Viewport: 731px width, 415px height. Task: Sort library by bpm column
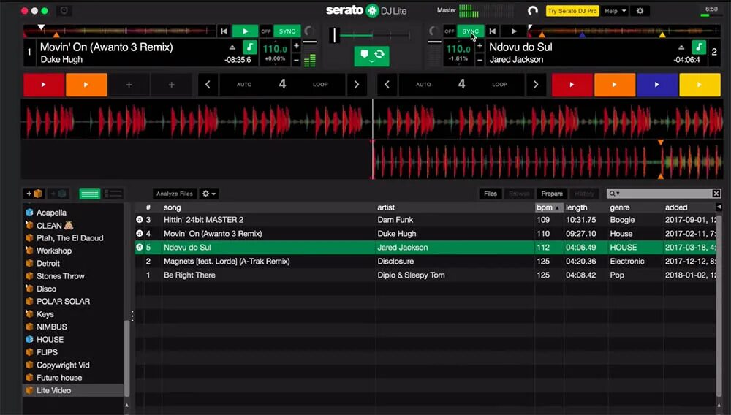tap(549, 207)
